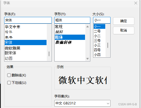Focus the 字体 name input field
Image resolution: width=141 pixels, height=108 pixels.
click(28, 20)
